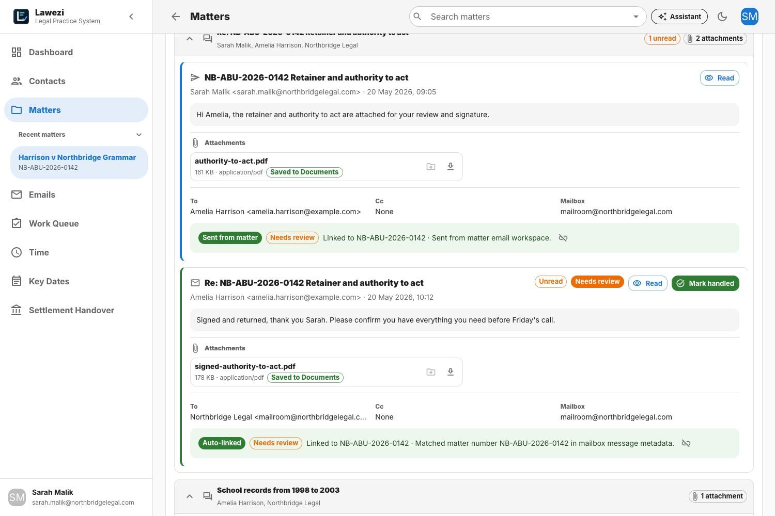Unlink the sent retainer email from matter
The width and height of the screenshot is (775, 516).
(x=563, y=238)
